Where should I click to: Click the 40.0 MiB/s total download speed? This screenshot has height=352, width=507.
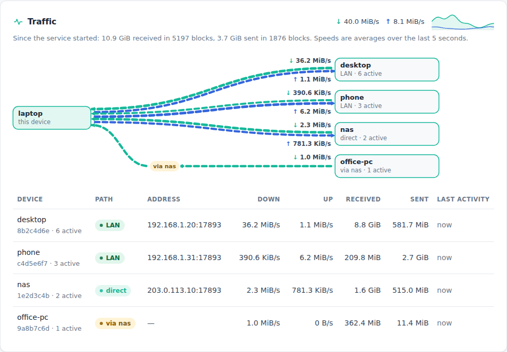tap(361, 22)
